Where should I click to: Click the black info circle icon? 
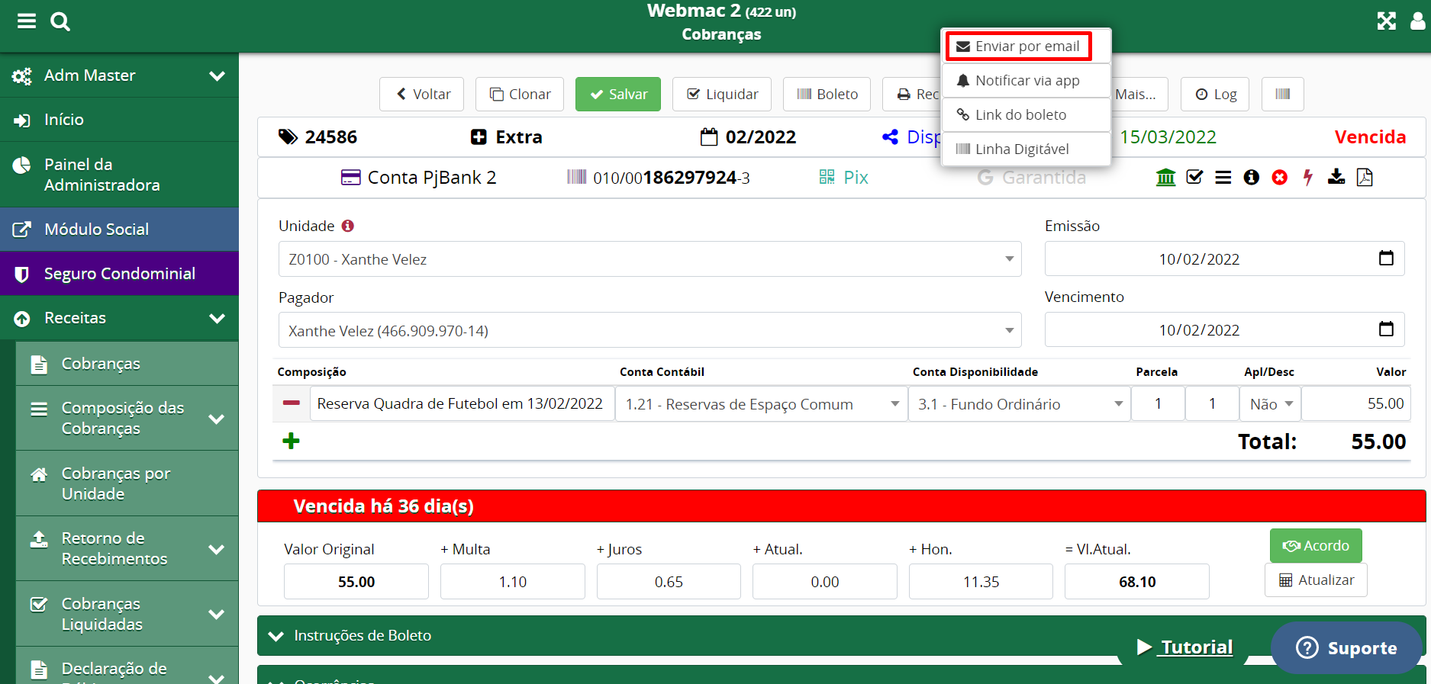1251,178
